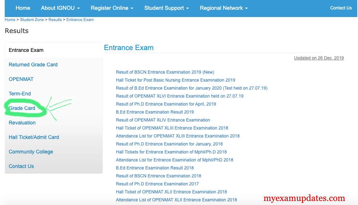Click Entrance Exam breadcrumb link

click(80, 20)
